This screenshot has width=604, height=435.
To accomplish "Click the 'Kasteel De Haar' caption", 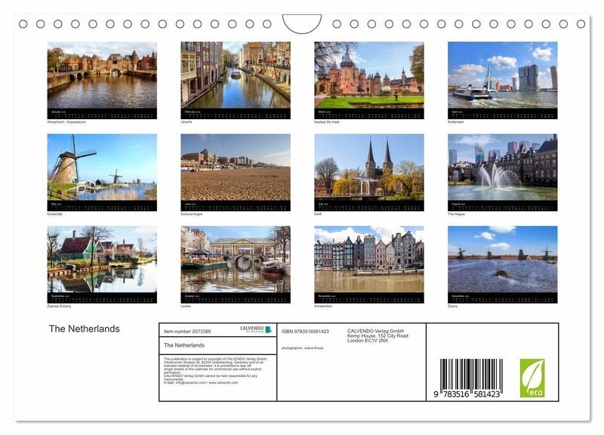I will pyautogui.click(x=327, y=122).
